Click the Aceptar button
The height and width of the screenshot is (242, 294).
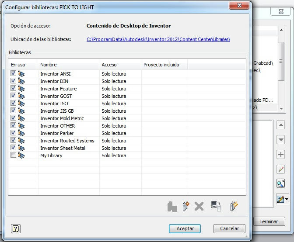click(185, 228)
